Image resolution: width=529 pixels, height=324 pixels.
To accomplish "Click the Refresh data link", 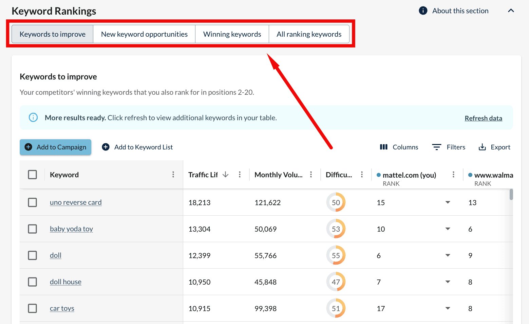I will [483, 118].
